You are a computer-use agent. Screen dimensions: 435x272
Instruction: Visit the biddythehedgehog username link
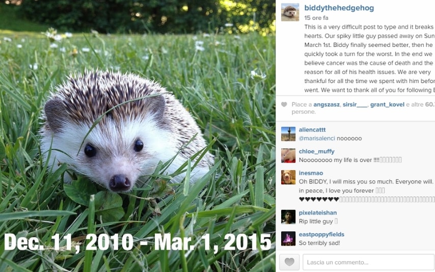click(339, 8)
